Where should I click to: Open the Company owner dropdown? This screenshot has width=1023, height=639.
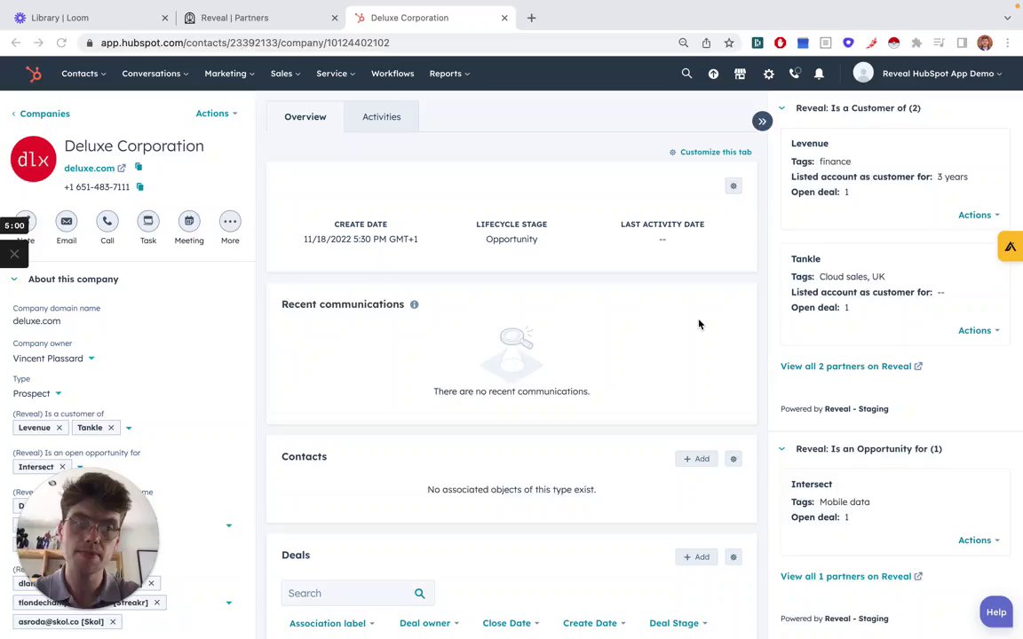pyautogui.click(x=54, y=359)
